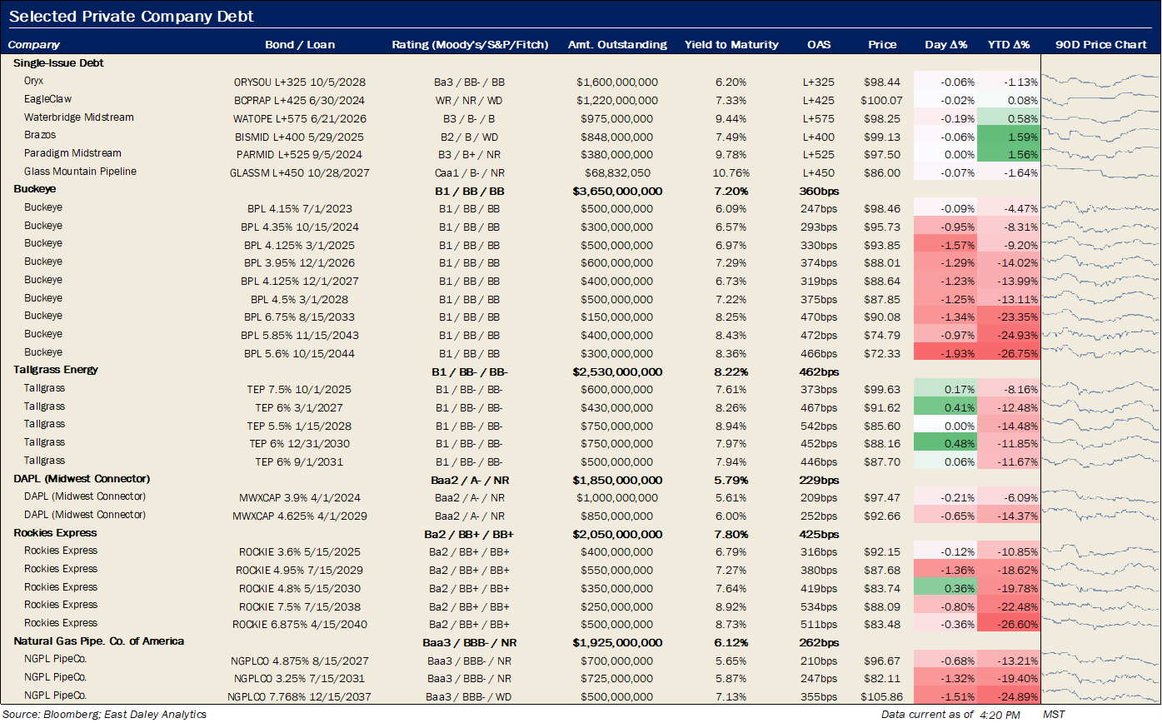Viewport: 1162px width, 723px height.
Task: Click the NGPLCO 4.875% 8/15/2027 bond cell
Action: 300,661
